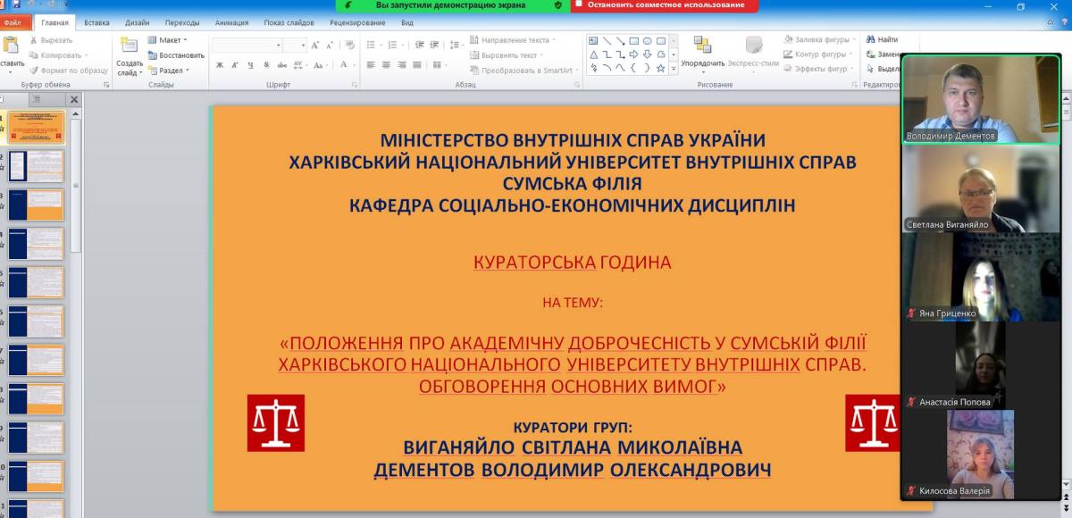This screenshot has width=1072, height=518.
Task: Click the Восстановить slide reset icon
Action: point(153,55)
